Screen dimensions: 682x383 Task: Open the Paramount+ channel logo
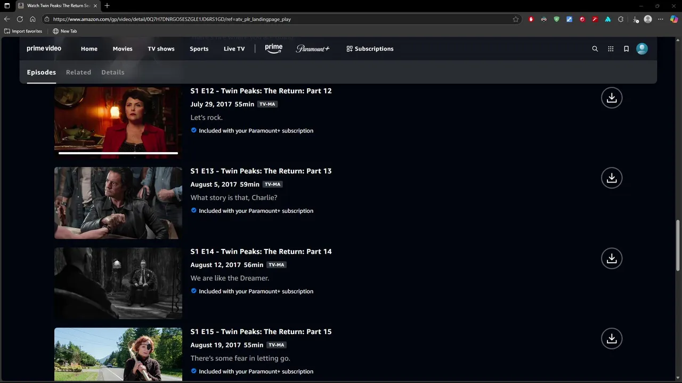pos(313,48)
